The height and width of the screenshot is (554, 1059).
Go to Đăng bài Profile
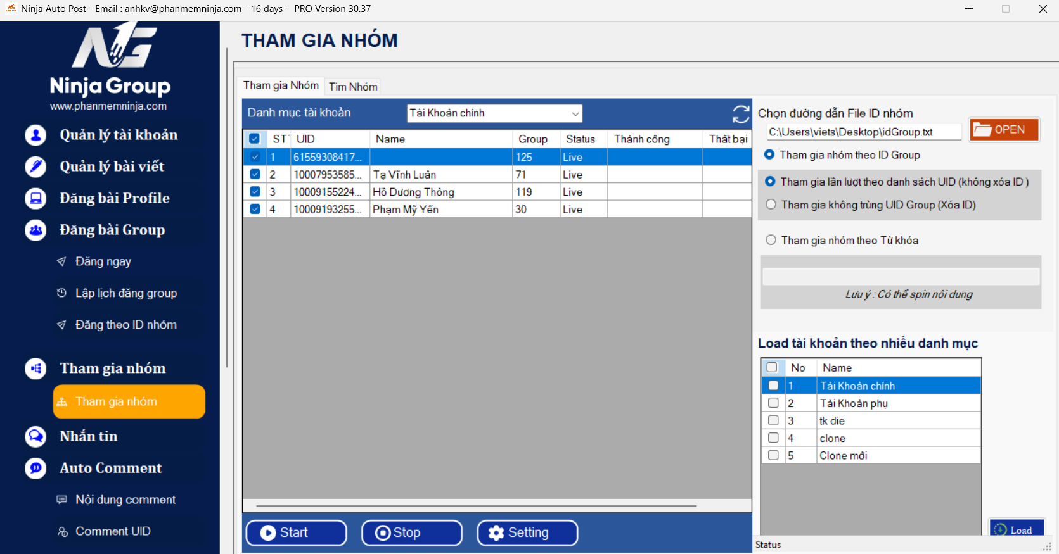[x=114, y=198]
